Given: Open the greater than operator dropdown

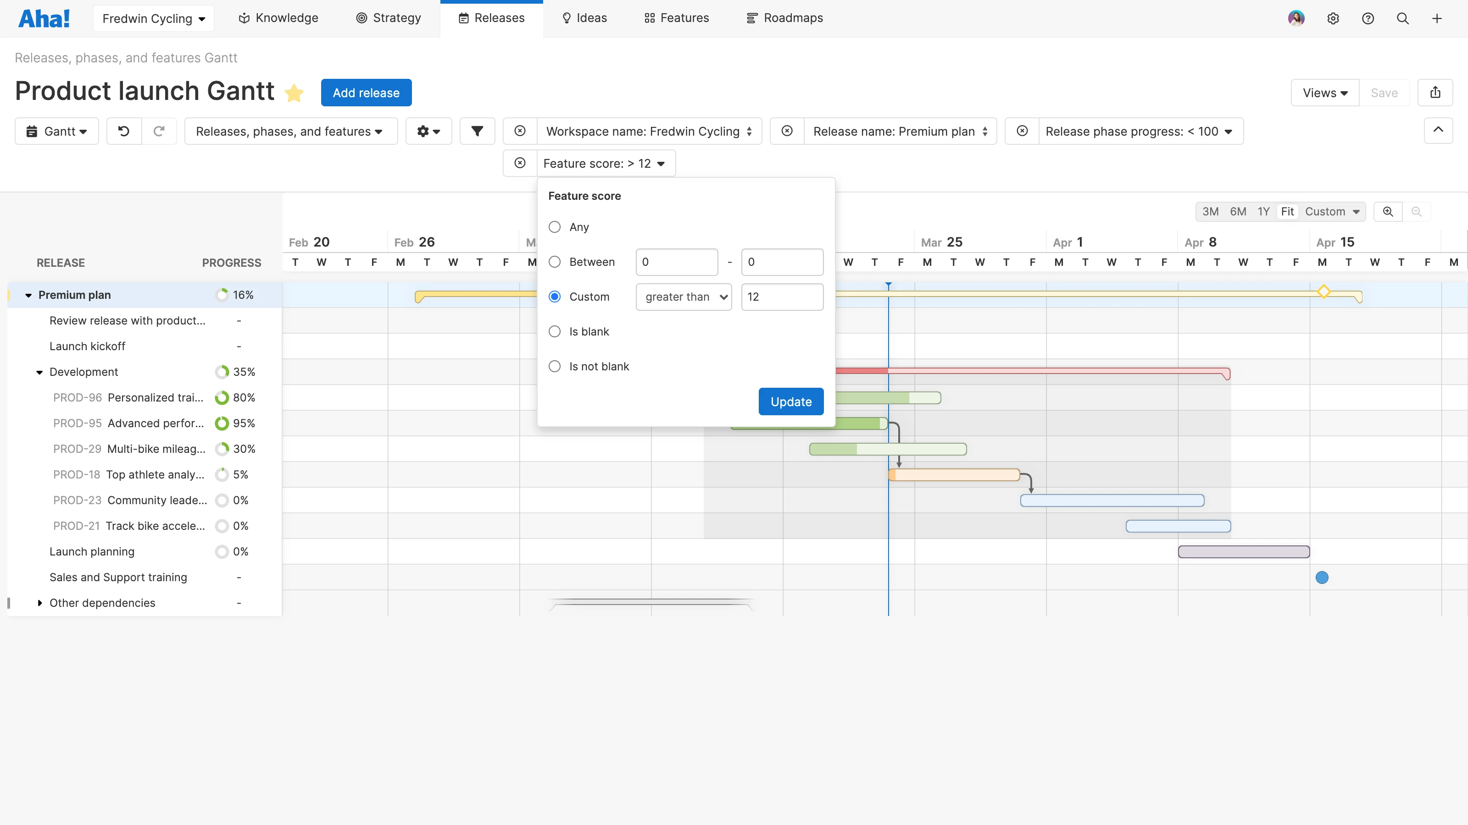Looking at the screenshot, I should coord(683,297).
